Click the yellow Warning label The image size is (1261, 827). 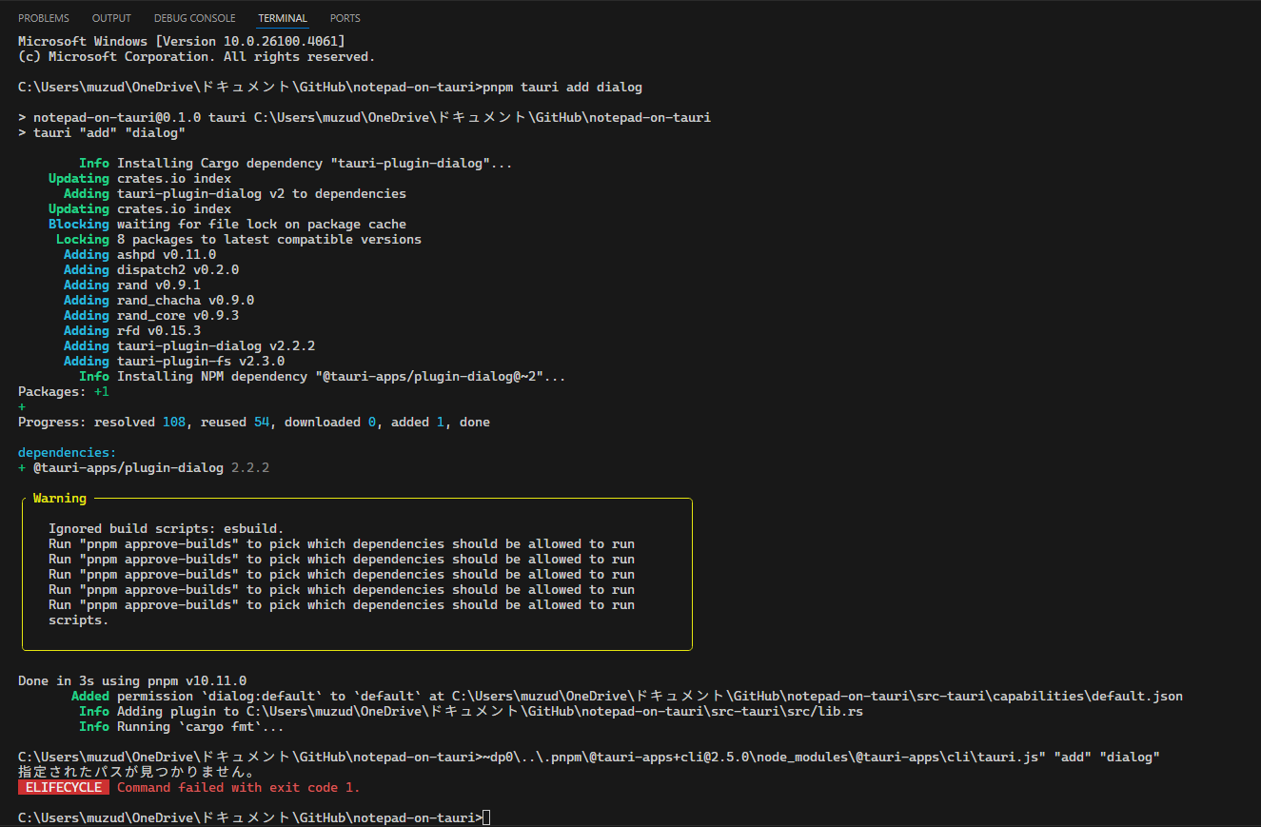click(x=59, y=499)
